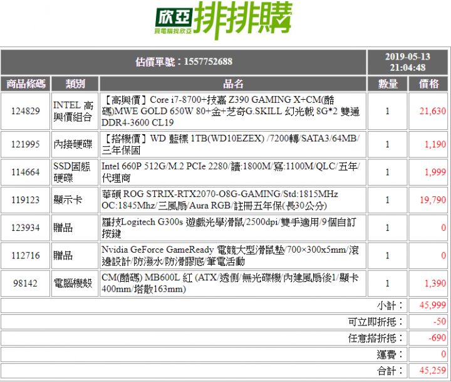This screenshot has height=382, width=451.
Task: Click the quote number 1557752688 header
Action: [184, 61]
